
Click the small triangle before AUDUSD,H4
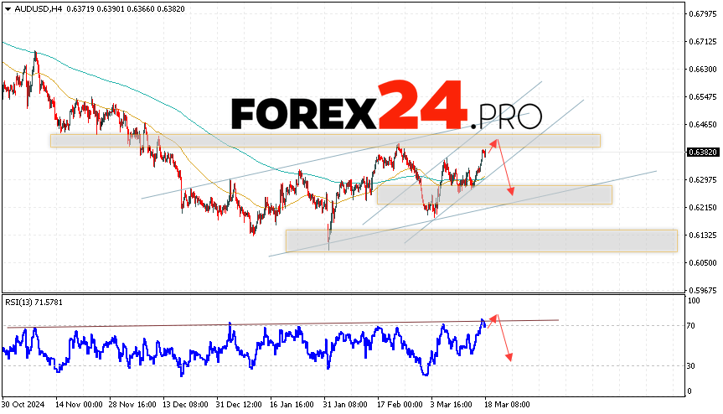(x=7, y=8)
